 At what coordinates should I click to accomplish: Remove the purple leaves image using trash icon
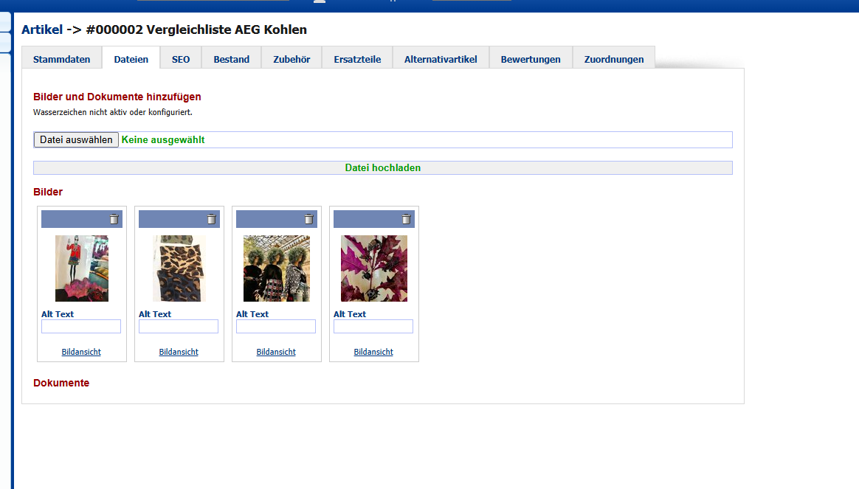406,219
